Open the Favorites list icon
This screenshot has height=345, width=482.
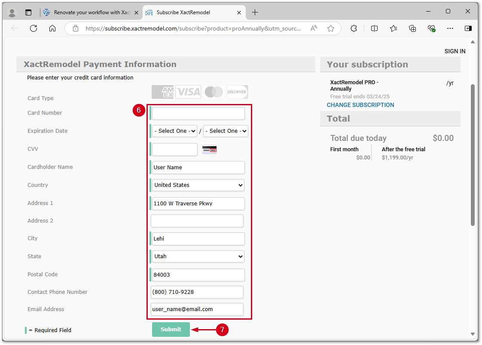394,29
